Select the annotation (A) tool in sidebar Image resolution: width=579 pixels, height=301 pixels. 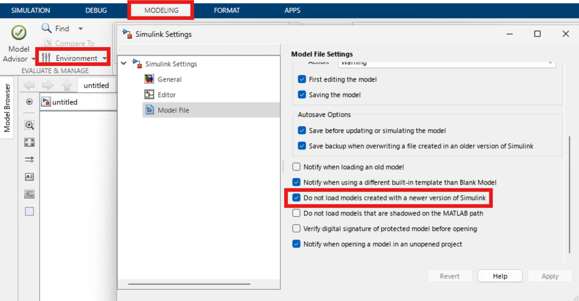pyautogui.click(x=29, y=177)
